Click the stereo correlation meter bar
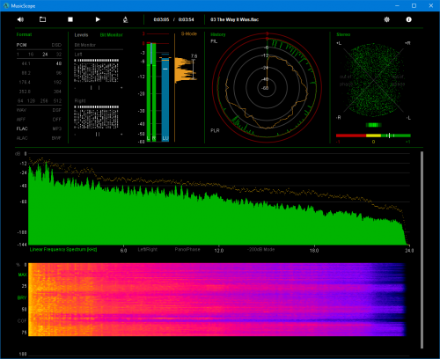 point(373,136)
